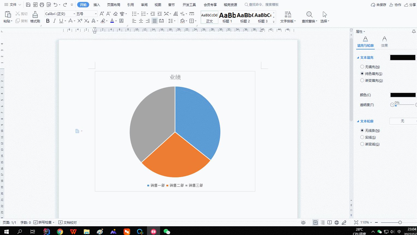This screenshot has width=417, height=235.
Task: Enable eye protection mode in status bar
Action: [303, 222]
